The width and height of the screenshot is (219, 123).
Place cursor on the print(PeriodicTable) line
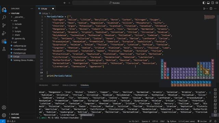tap(60, 76)
